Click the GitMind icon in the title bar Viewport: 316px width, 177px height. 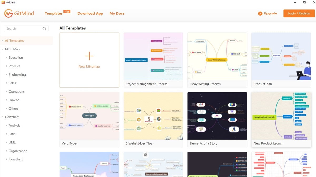pyautogui.click(x=3, y=2)
